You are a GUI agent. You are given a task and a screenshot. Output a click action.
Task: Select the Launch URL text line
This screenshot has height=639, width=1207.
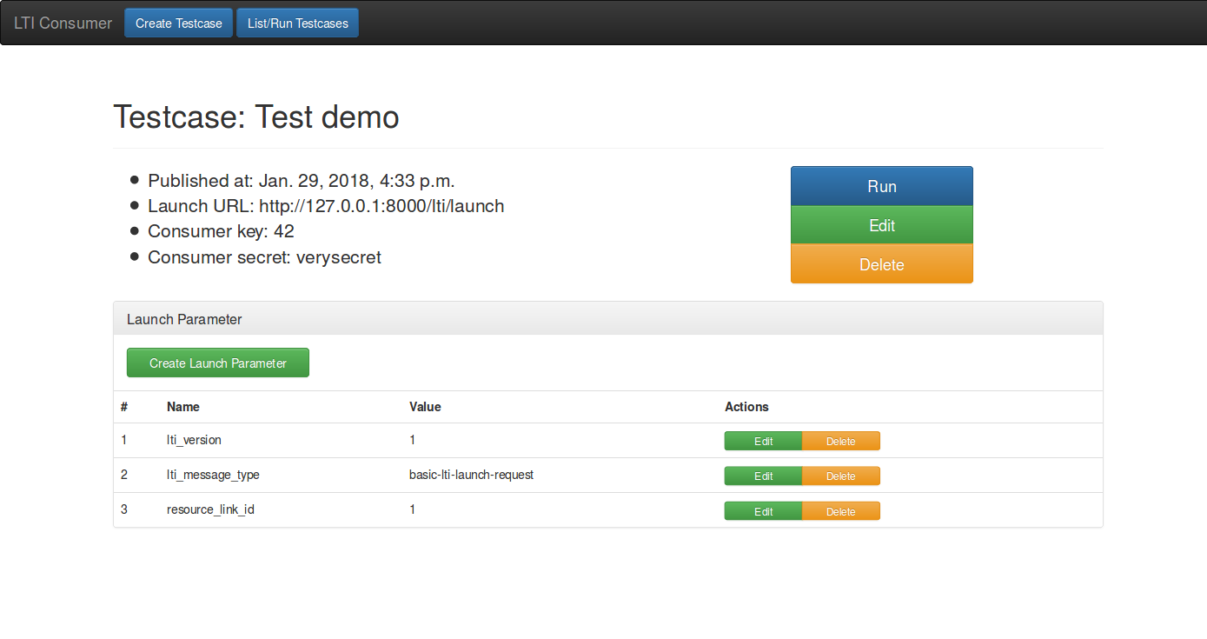(326, 206)
